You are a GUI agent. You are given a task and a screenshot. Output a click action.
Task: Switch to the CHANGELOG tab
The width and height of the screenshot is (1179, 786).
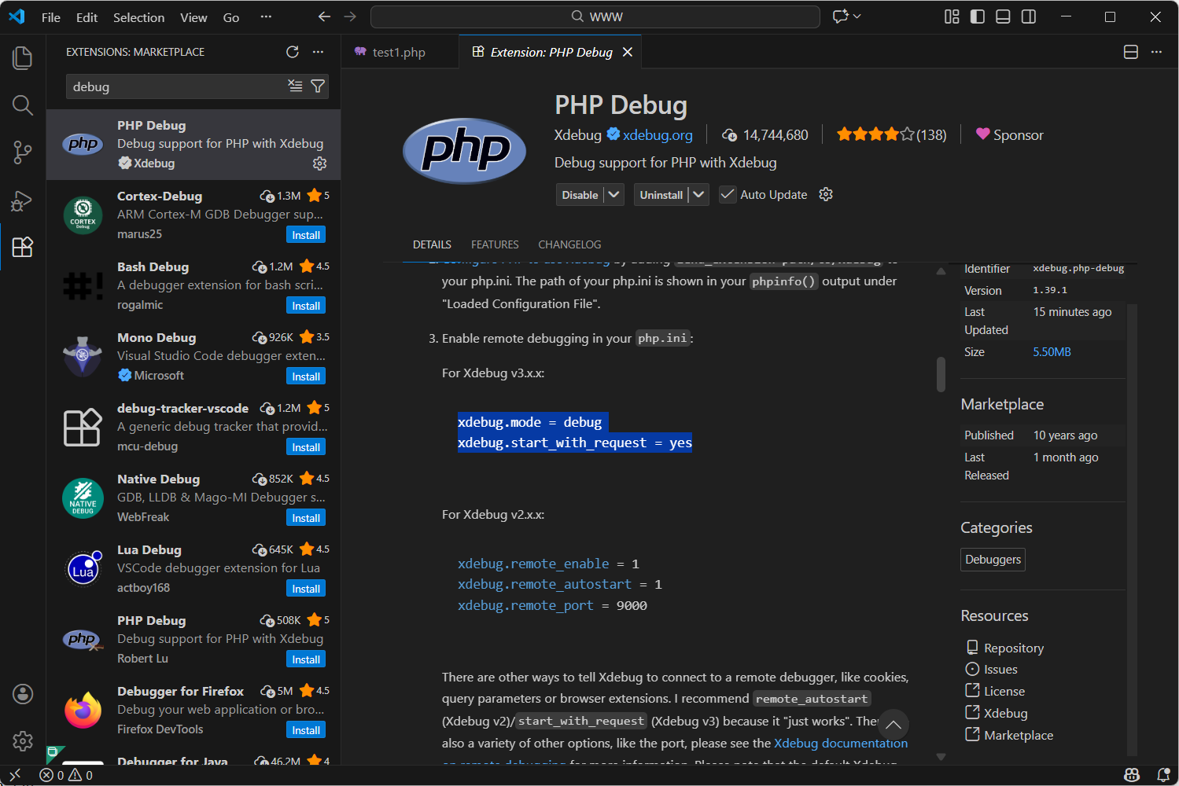[x=569, y=244]
